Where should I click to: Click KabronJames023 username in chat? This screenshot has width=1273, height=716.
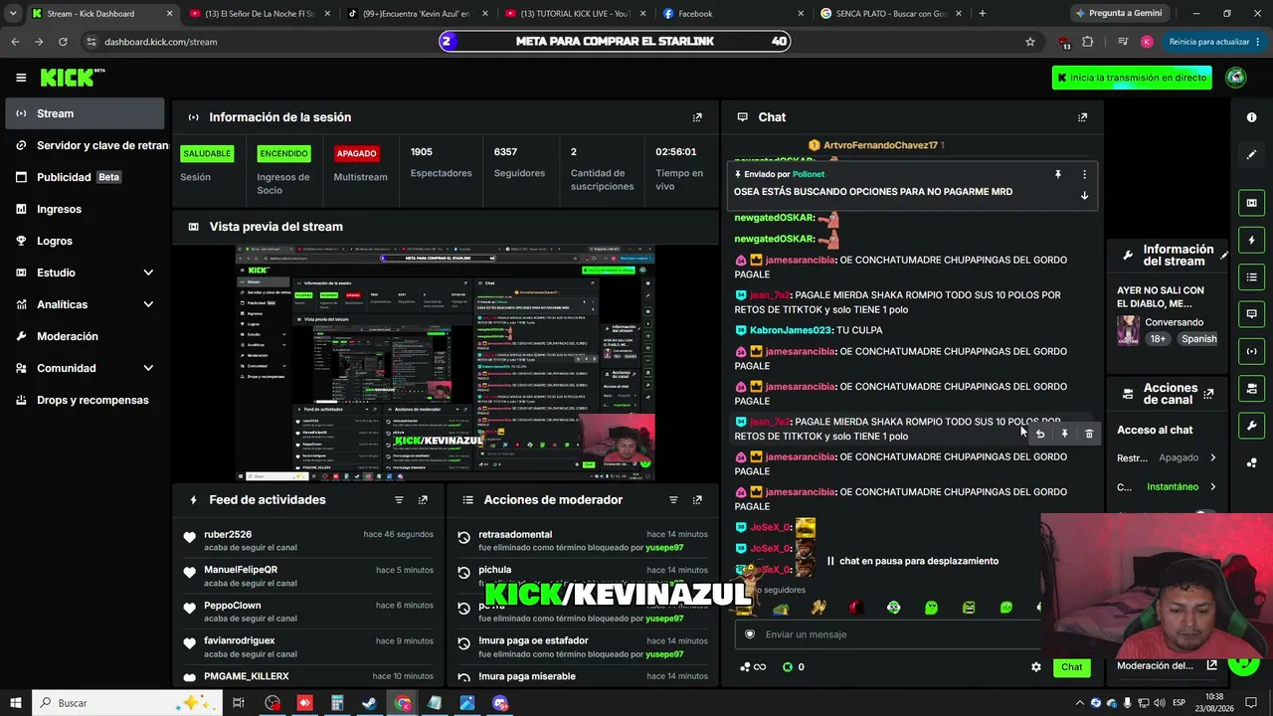[790, 330]
